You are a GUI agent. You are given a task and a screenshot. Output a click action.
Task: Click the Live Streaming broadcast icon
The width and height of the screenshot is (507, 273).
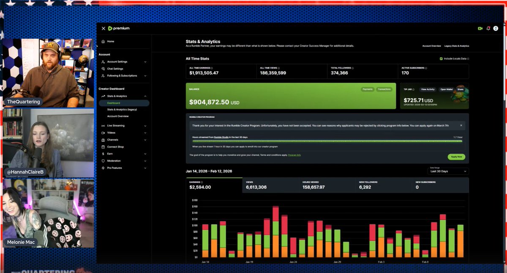pos(103,126)
